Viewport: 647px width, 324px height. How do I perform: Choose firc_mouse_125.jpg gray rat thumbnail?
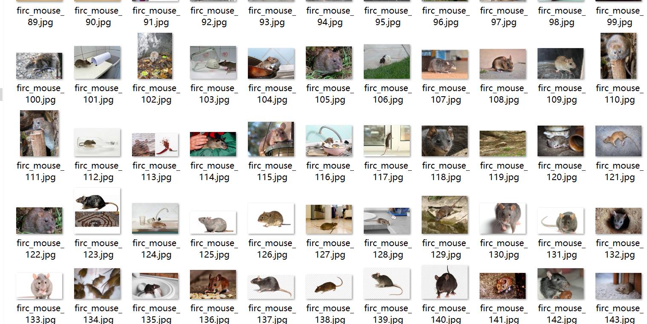tap(213, 222)
